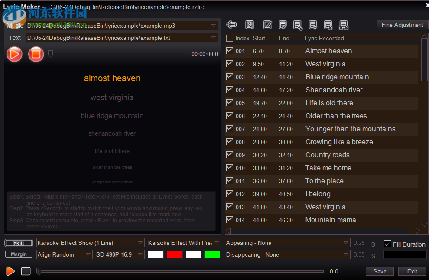Click 'I belong' in row 012

pyautogui.click(x=318, y=194)
